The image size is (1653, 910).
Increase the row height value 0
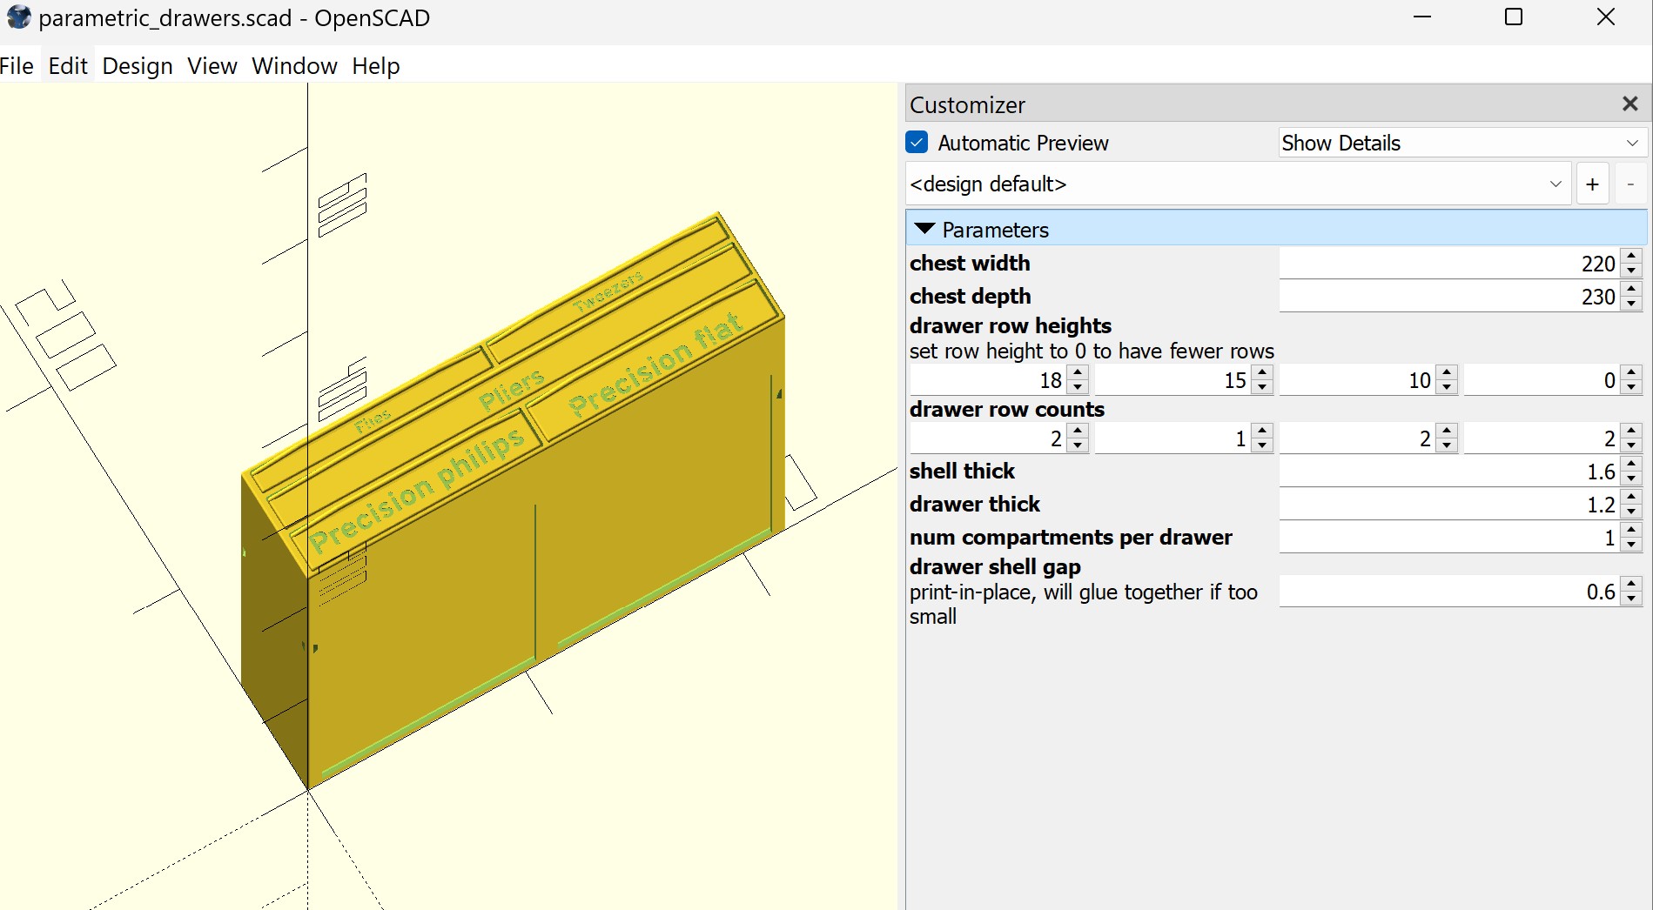tap(1631, 372)
